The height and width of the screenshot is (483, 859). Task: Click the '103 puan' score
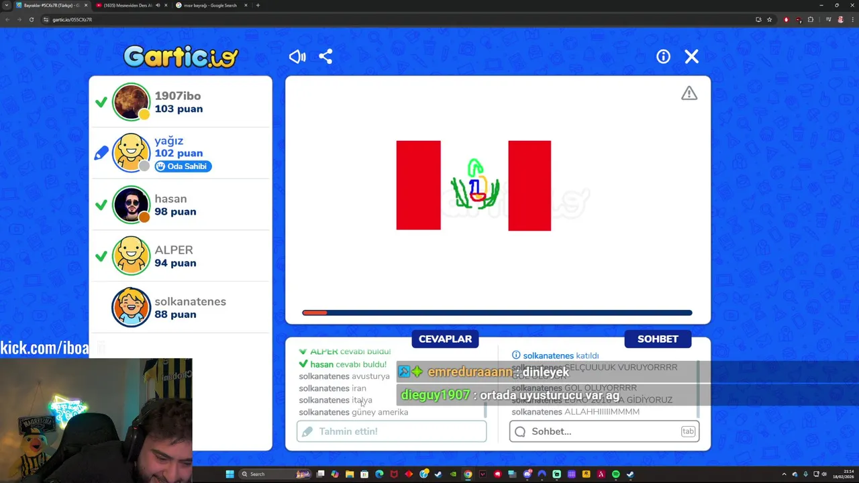179,109
